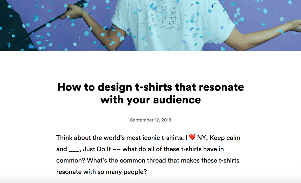Click "with your audience" in the title

(x=150, y=100)
